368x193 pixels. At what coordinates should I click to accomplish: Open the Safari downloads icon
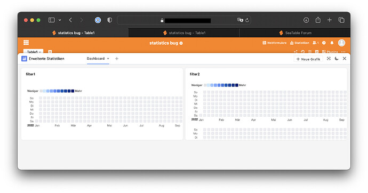click(306, 20)
